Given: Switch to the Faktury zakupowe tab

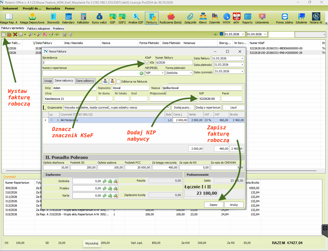Looking at the screenshot, I should [39, 28].
